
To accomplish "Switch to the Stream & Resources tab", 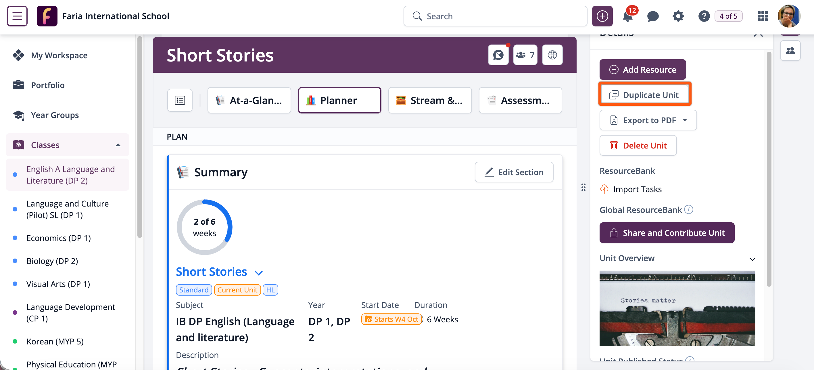I will 429,100.
